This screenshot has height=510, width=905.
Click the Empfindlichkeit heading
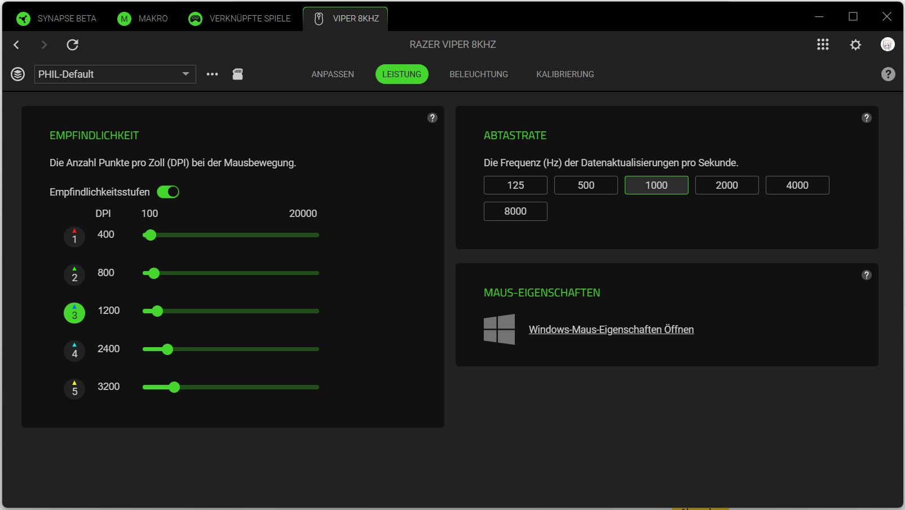[94, 136]
